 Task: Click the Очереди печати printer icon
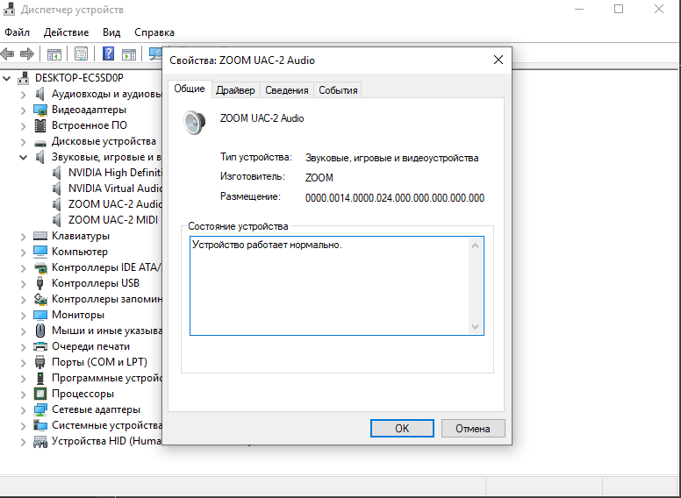tap(40, 346)
